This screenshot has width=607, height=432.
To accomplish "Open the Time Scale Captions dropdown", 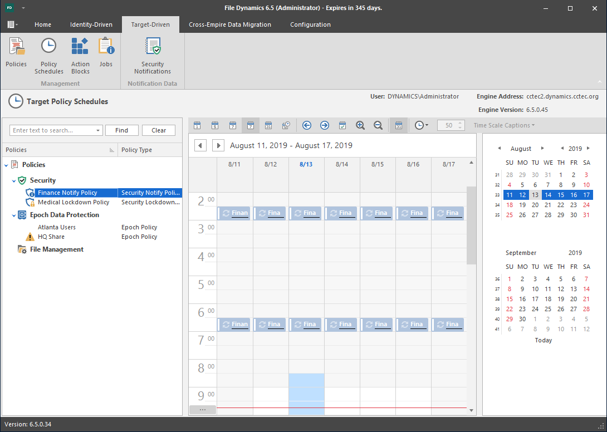I will (504, 126).
